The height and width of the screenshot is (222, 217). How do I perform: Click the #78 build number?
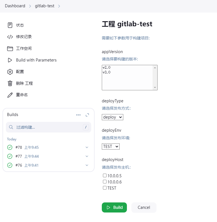19,147
